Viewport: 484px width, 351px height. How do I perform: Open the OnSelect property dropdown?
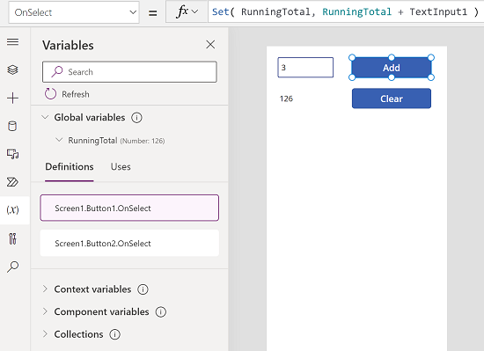[74, 12]
